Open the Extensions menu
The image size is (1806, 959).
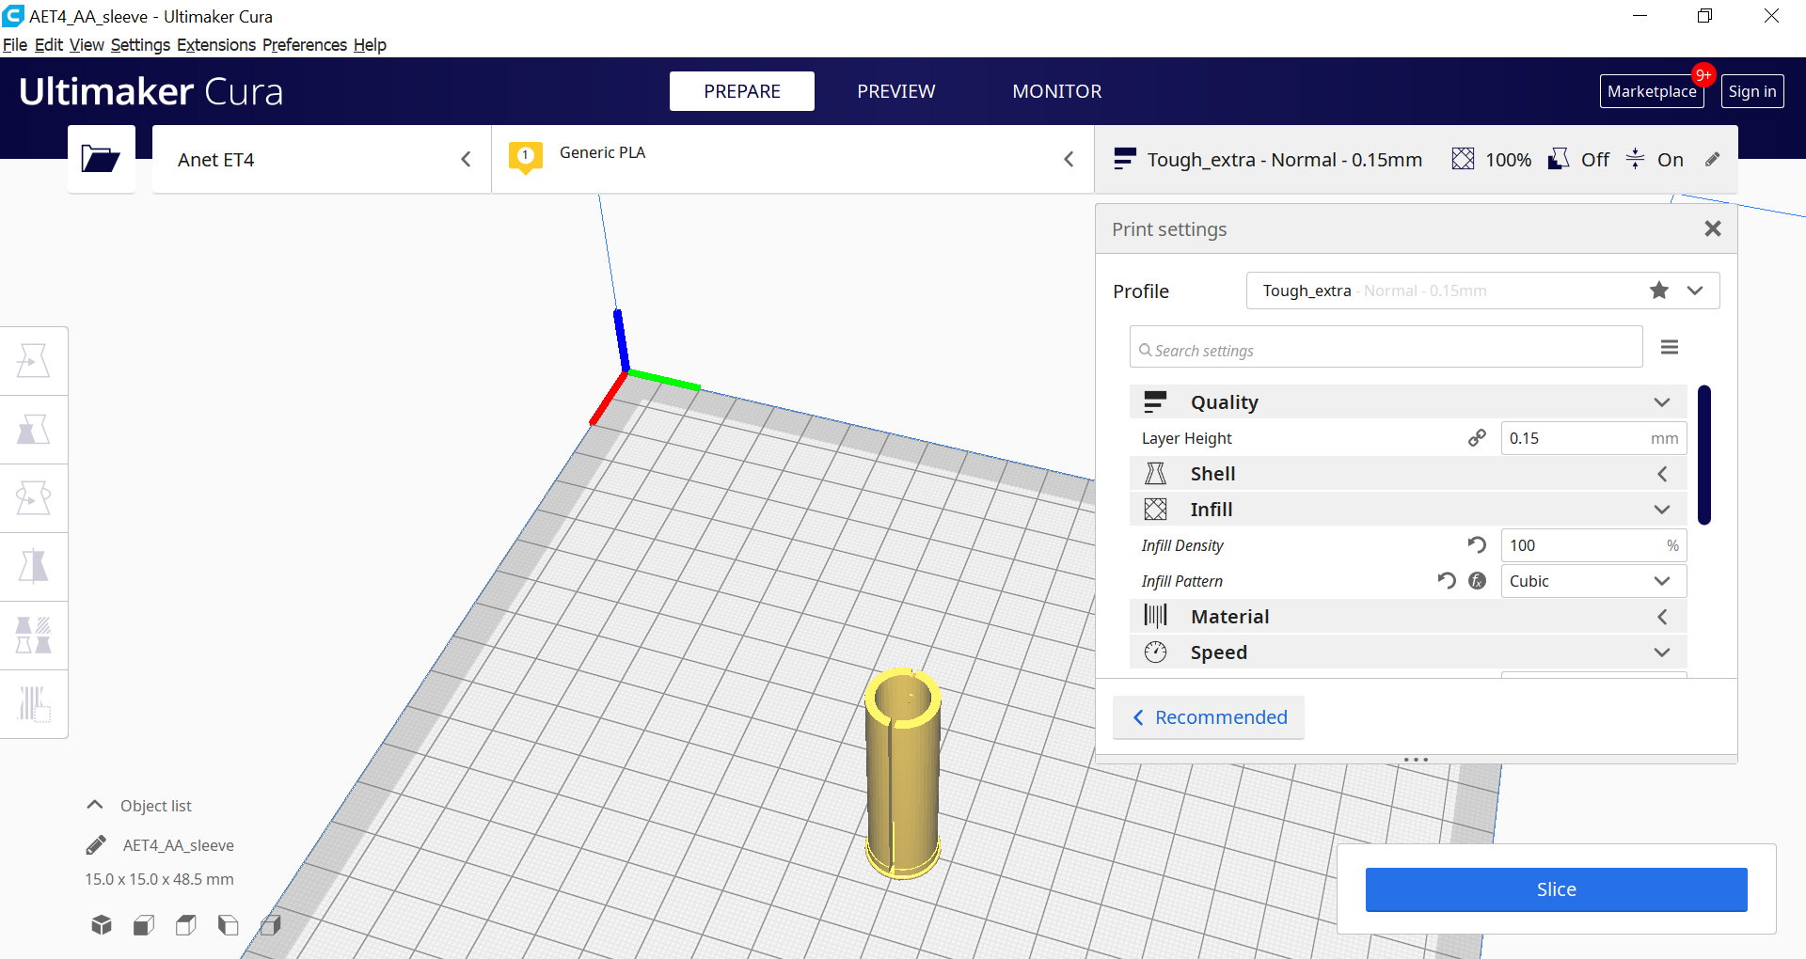(x=216, y=45)
